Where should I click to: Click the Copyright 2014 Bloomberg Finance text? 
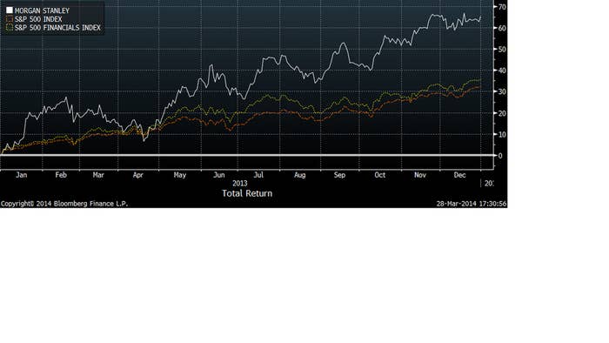[64, 204]
